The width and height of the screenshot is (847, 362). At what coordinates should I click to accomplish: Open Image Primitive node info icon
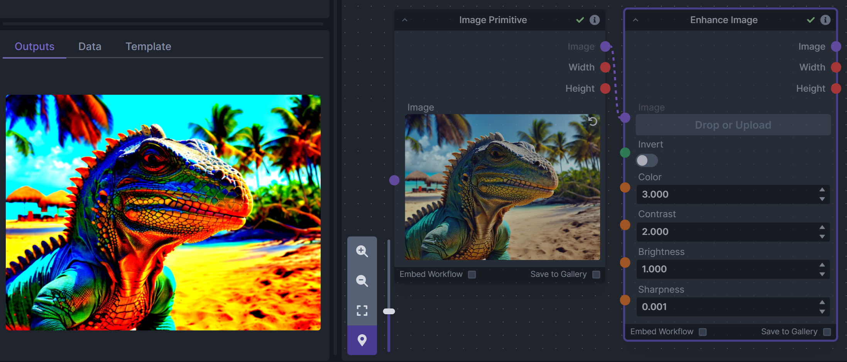pyautogui.click(x=595, y=20)
